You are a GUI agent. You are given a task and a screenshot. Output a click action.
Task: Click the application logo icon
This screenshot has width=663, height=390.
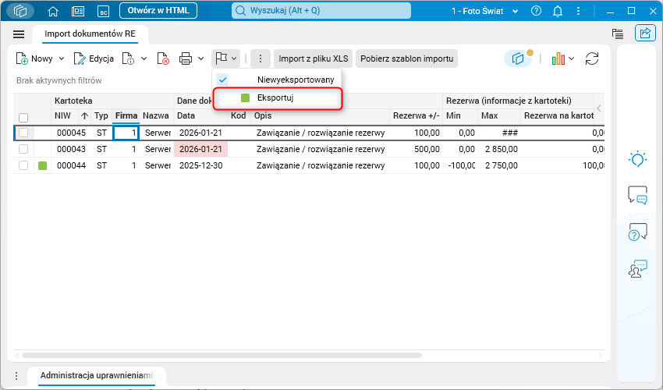click(x=19, y=11)
